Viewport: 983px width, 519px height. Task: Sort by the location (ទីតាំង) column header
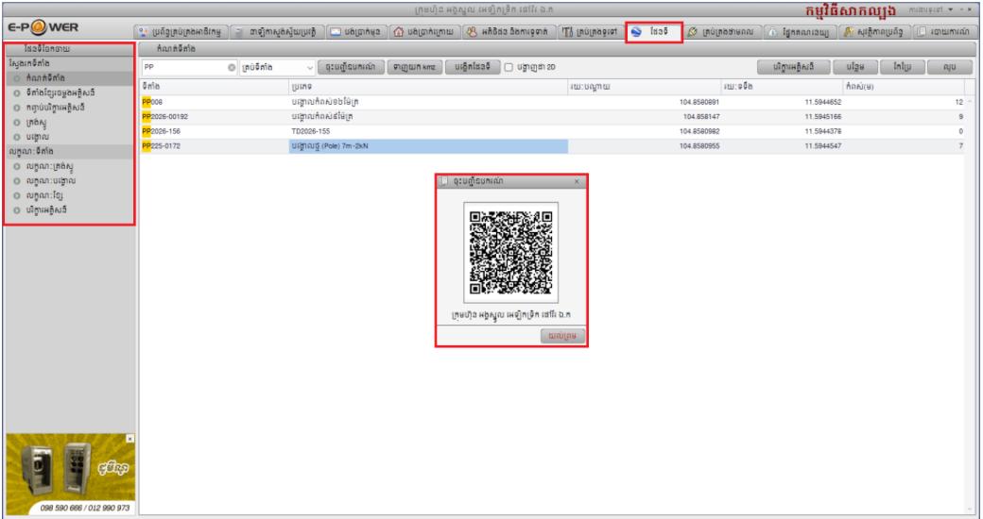coord(215,87)
